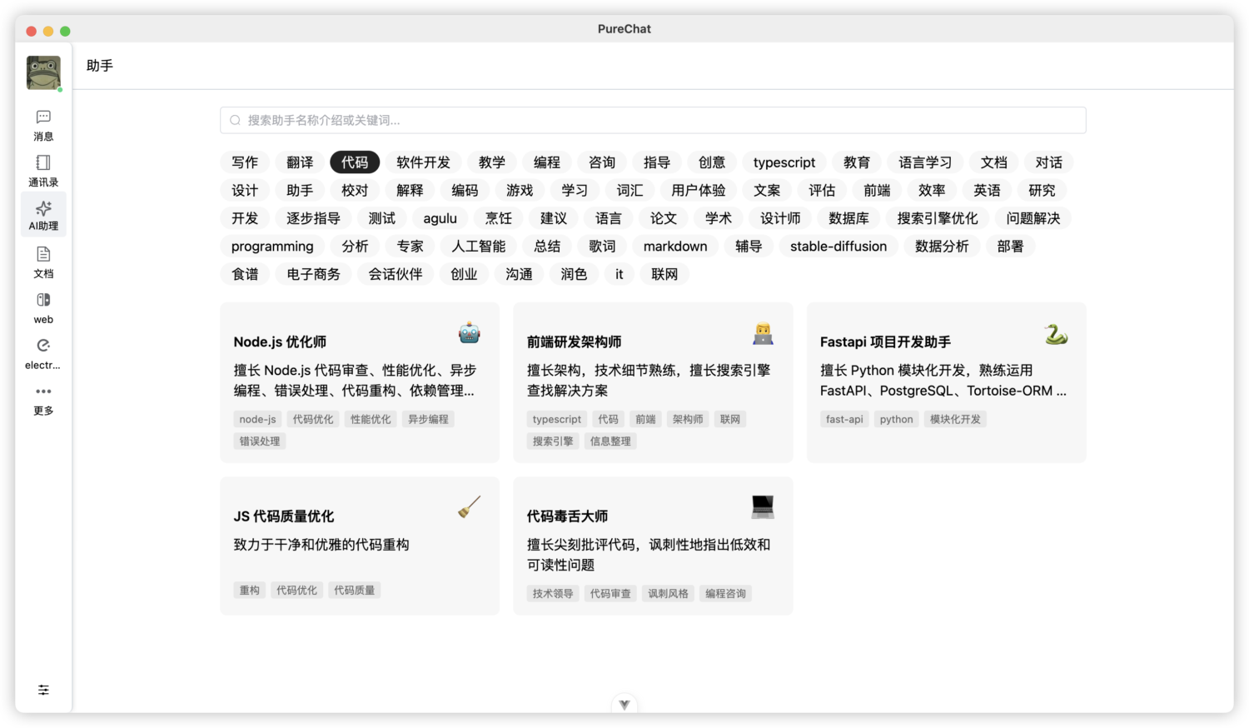
Task: Select the AI助理 sidebar icon
Action: tap(43, 216)
